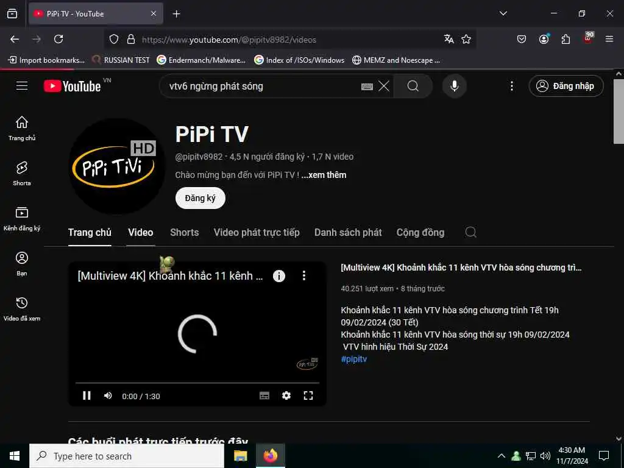The height and width of the screenshot is (468, 624).
Task: View site security padlock info
Action: pos(131,39)
